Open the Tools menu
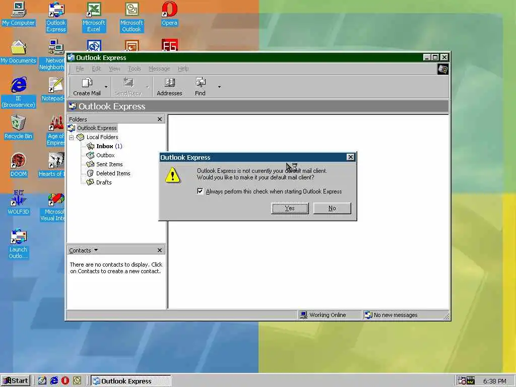Screen dimensions: 516x387 (x=135, y=69)
